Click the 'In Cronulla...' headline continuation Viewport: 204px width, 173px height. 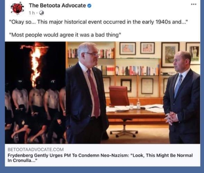click(x=22, y=160)
